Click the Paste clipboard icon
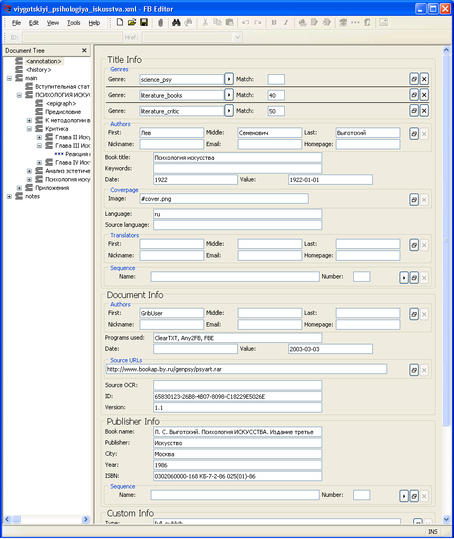Screen dimensions: 454x539 click(229, 23)
